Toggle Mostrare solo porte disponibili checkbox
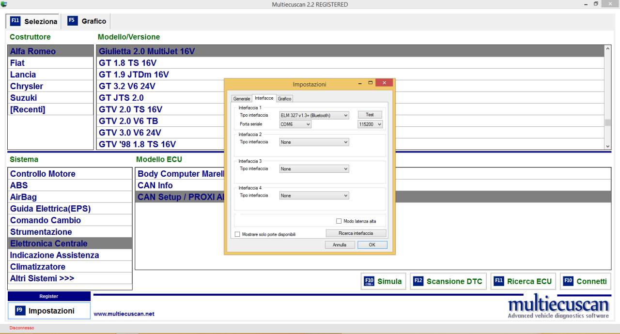620x334 pixels. pos(237,234)
